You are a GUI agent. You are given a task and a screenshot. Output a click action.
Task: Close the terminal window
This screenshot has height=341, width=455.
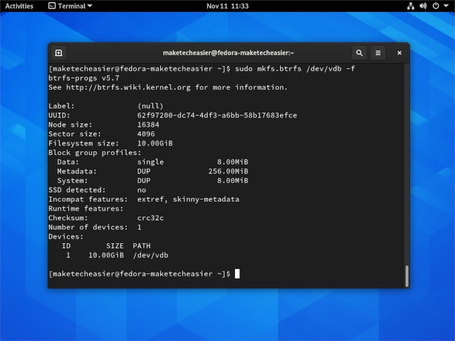399,52
